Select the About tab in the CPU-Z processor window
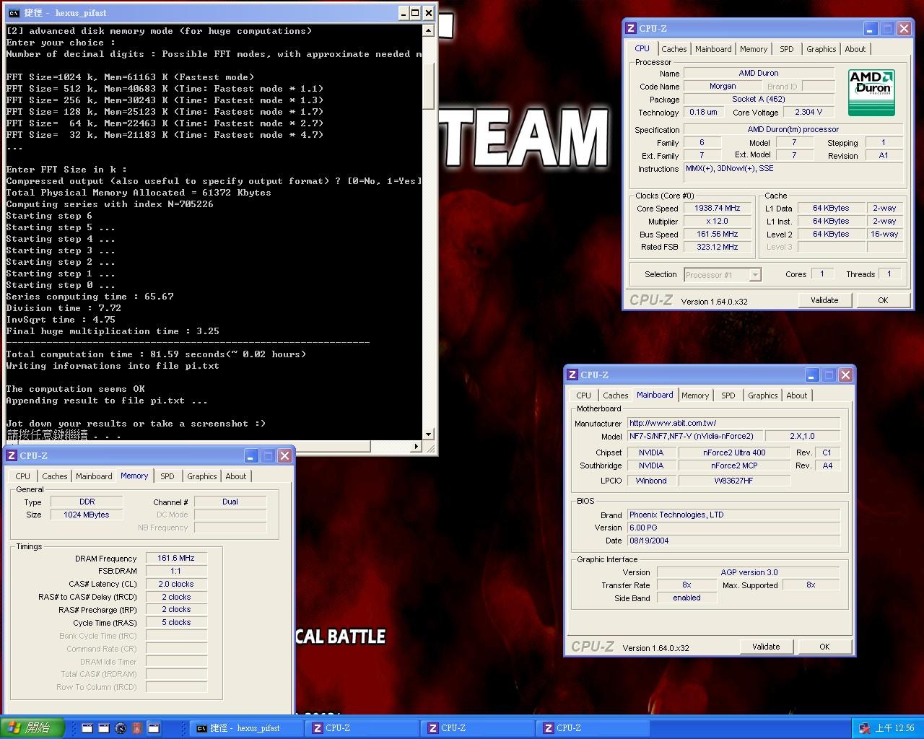924x739 pixels. (x=855, y=49)
